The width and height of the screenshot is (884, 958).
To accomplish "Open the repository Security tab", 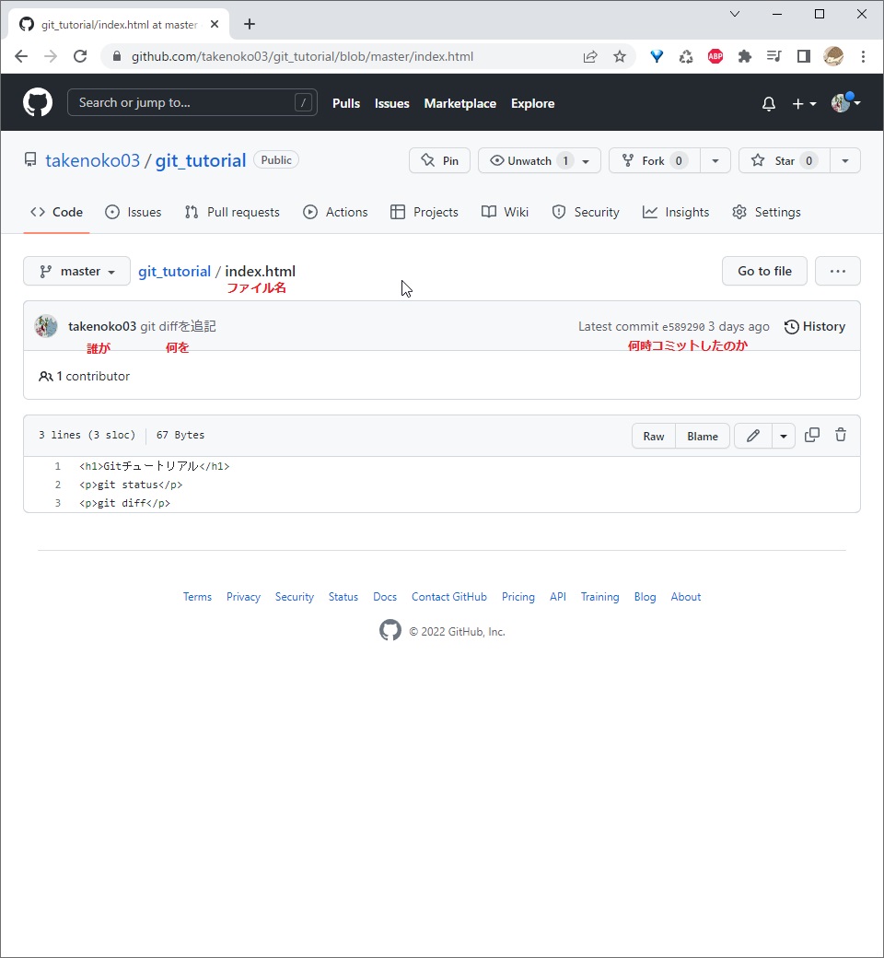I will [x=586, y=212].
